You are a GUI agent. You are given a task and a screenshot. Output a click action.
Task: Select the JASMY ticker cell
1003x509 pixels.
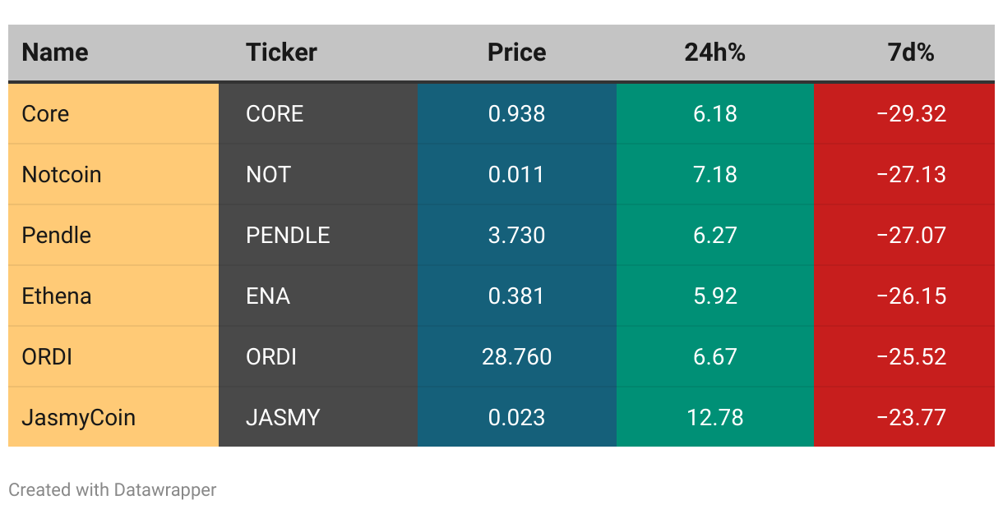(x=283, y=417)
